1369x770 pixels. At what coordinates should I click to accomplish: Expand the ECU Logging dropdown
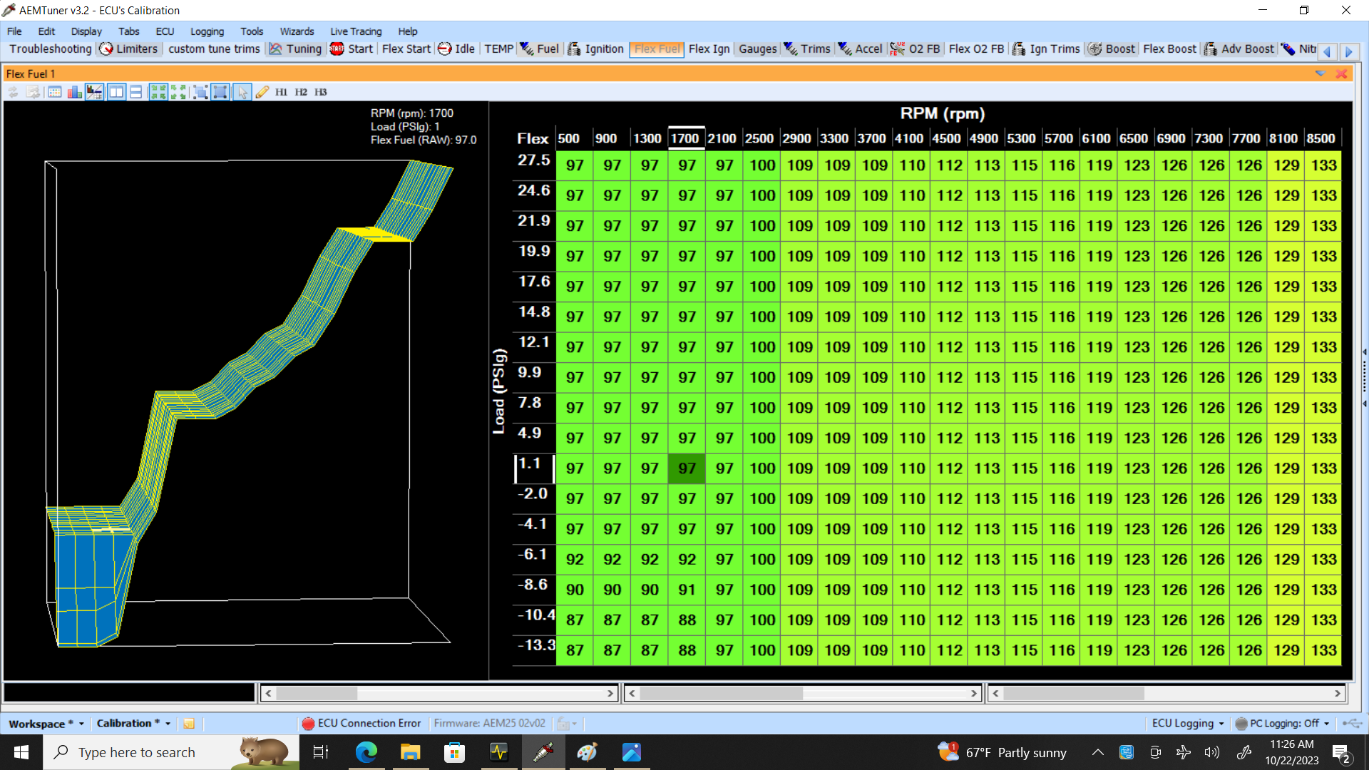(1188, 724)
